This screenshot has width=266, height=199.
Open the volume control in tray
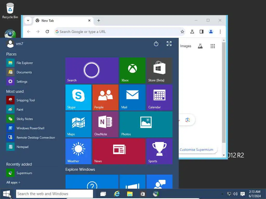click(235, 194)
